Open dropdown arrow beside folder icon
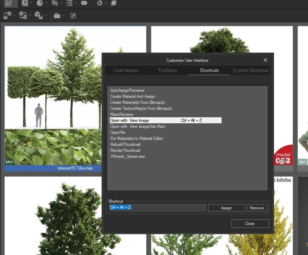This screenshot has width=308, height=255. click(63, 16)
